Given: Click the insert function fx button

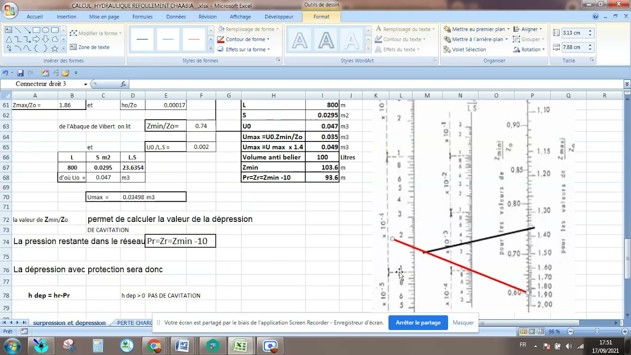Looking at the screenshot, I should [123, 84].
